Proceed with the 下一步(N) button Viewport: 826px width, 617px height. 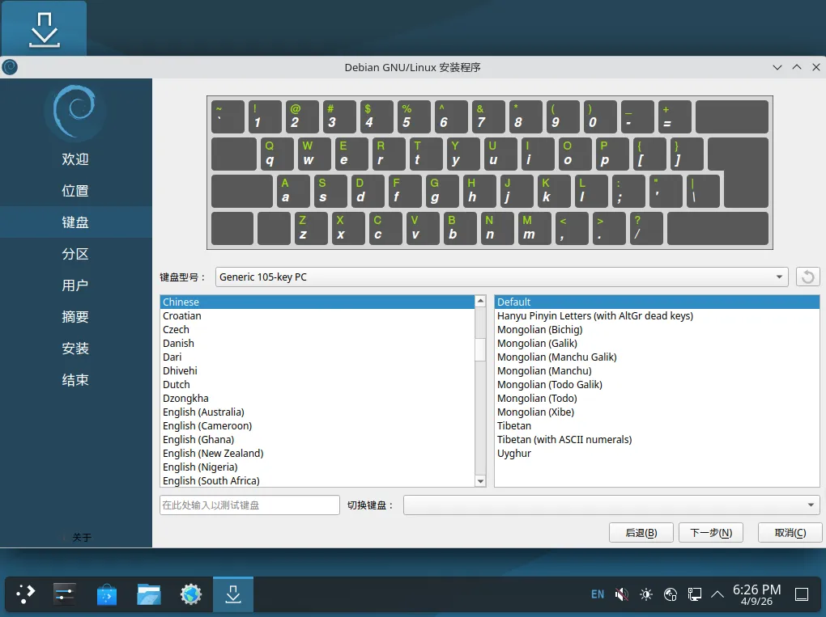[711, 533]
